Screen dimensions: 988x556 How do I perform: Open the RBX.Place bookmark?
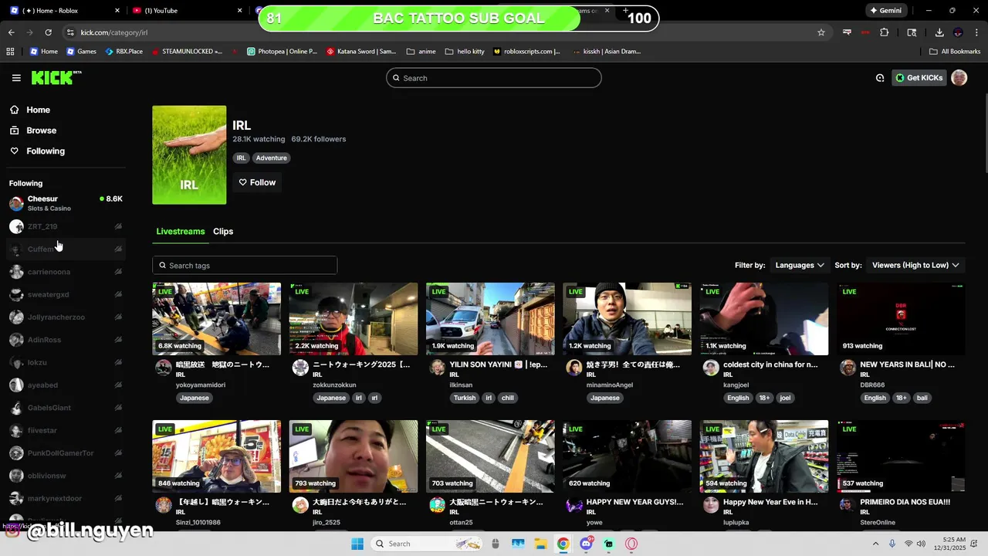[123, 52]
